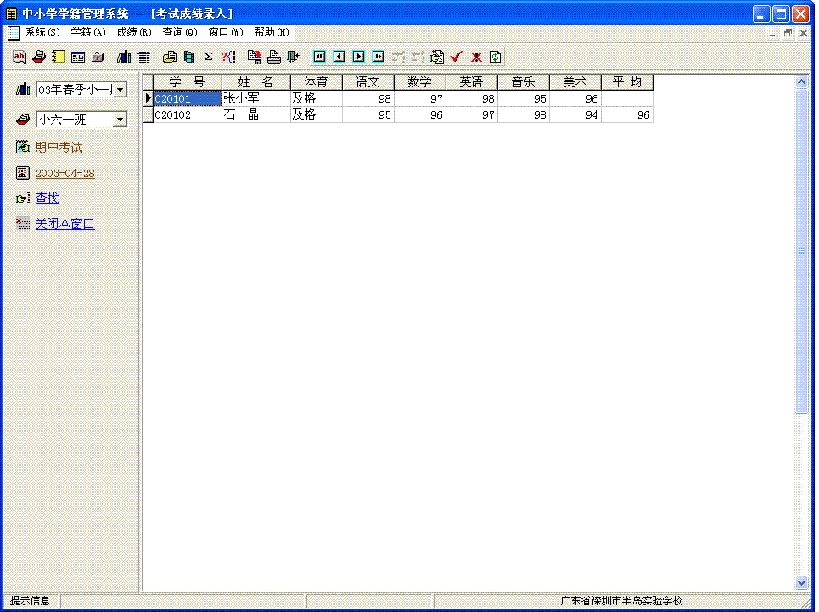Image resolution: width=819 pixels, height=612 pixels.
Task: Open the 学籍(A) menu
Action: pyautogui.click(x=88, y=32)
